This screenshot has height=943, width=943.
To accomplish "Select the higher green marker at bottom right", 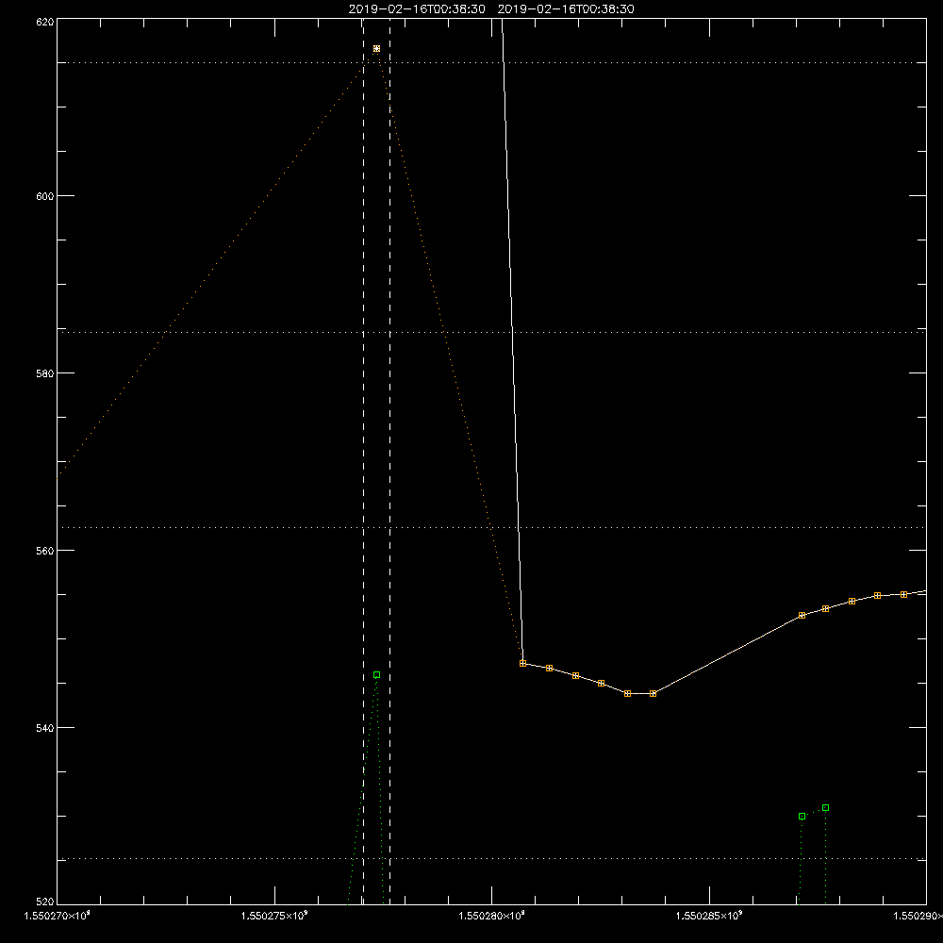I will tap(826, 808).
